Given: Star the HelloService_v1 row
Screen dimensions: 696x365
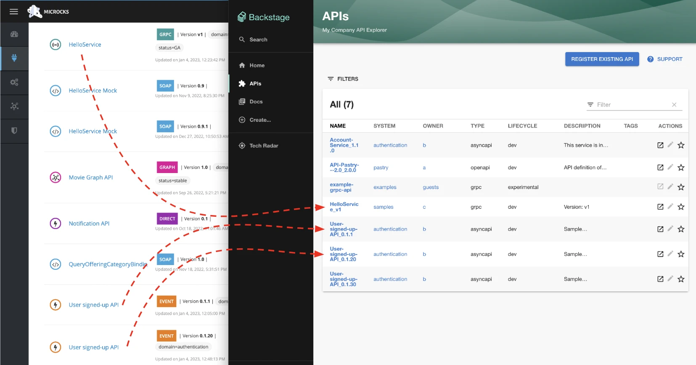Looking at the screenshot, I should click(681, 207).
